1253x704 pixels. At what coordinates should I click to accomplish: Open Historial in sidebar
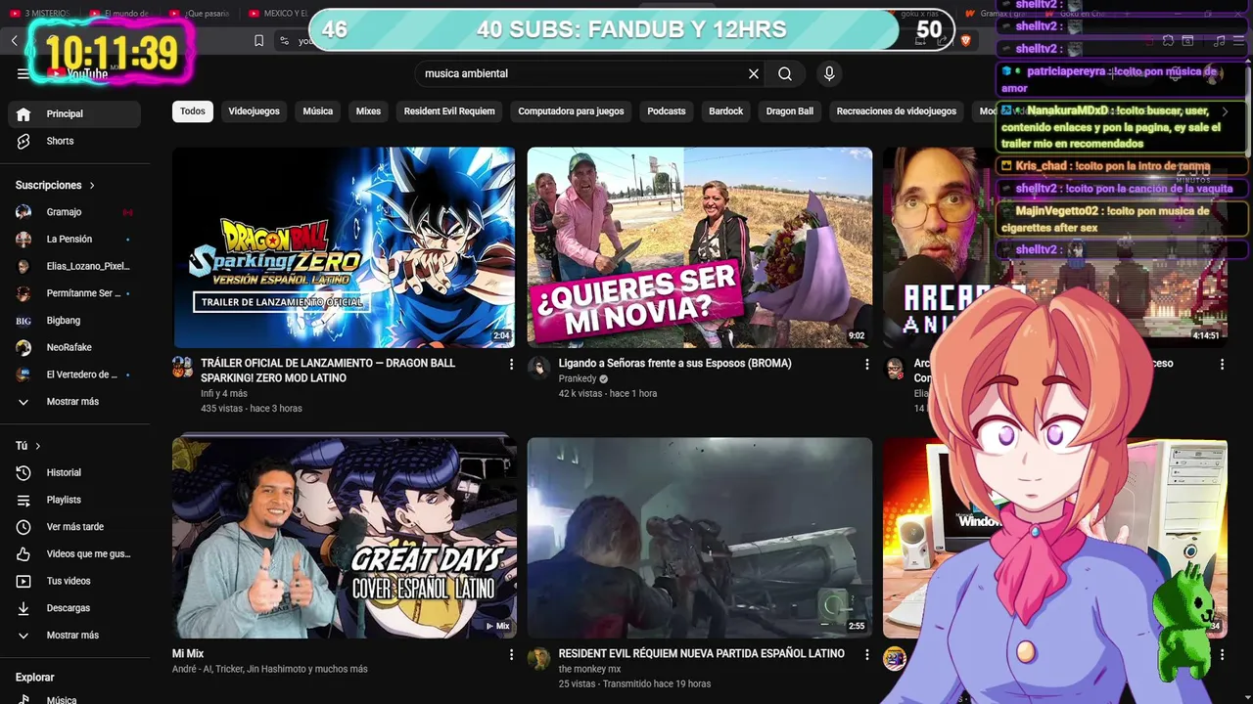pos(74,472)
